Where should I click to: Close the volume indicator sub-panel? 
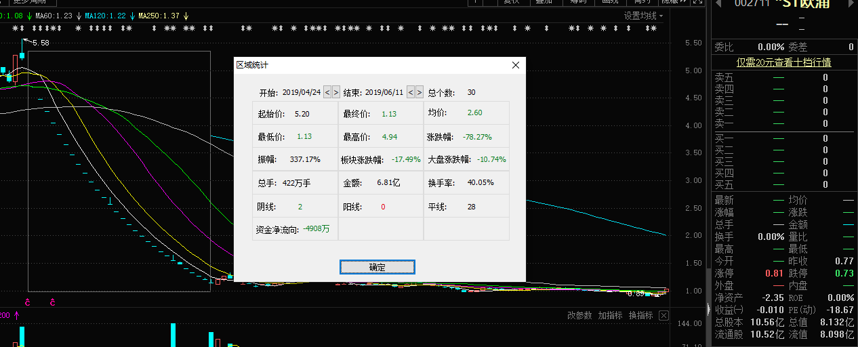point(663,316)
